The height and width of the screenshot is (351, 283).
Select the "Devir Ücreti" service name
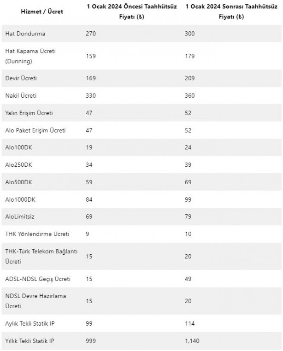coord(21,78)
